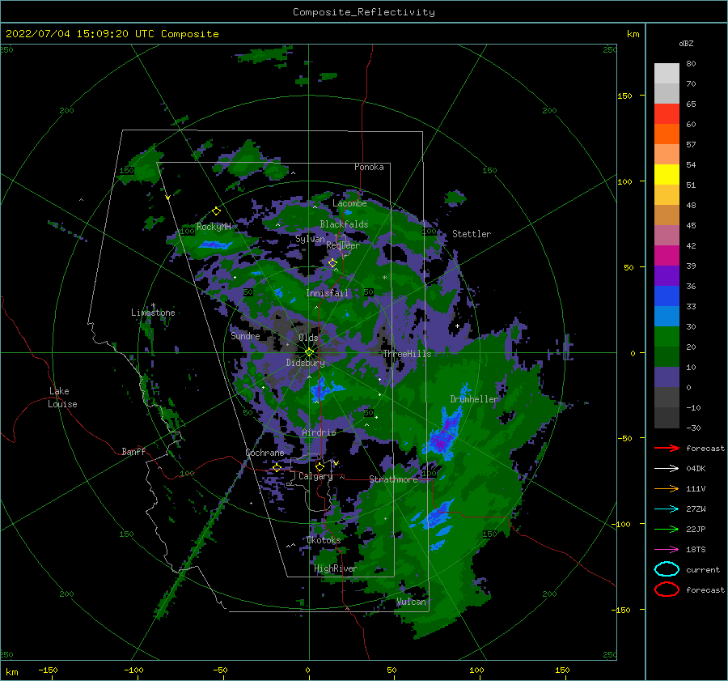Viewport: 728px width, 681px height.
Task: Click the Olds city label
Action: tap(308, 338)
